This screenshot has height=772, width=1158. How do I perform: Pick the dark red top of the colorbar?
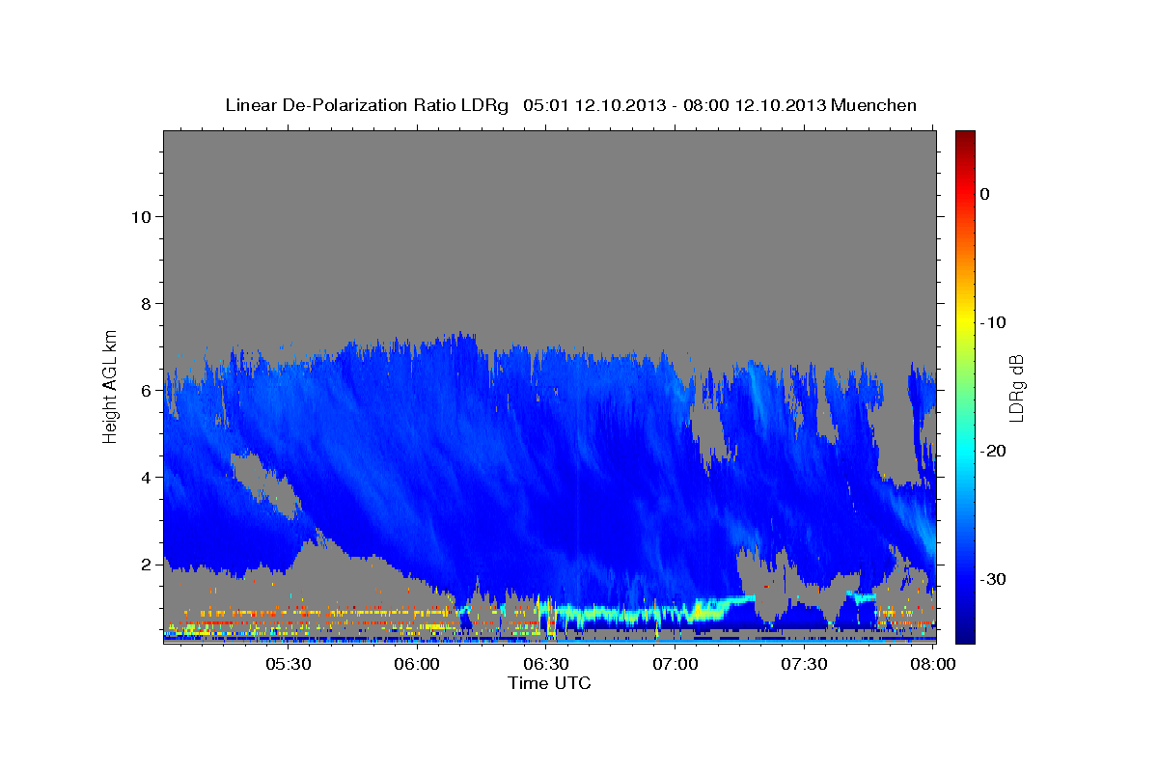coord(965,140)
